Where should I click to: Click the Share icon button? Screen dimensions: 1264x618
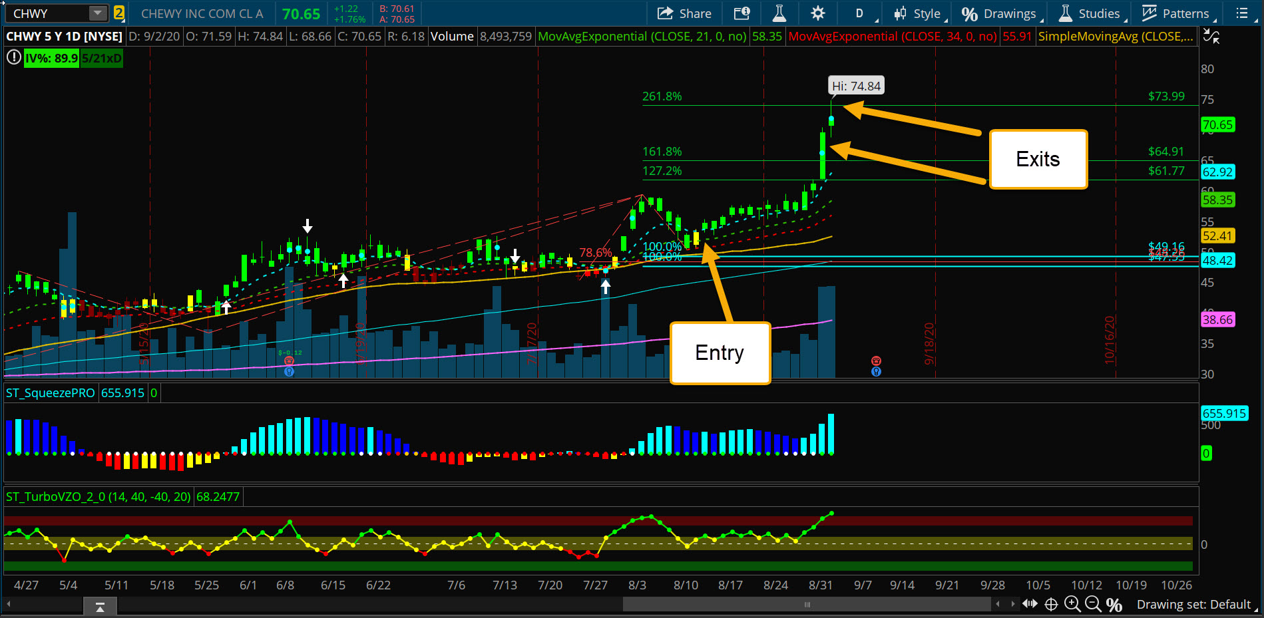pyautogui.click(x=665, y=13)
